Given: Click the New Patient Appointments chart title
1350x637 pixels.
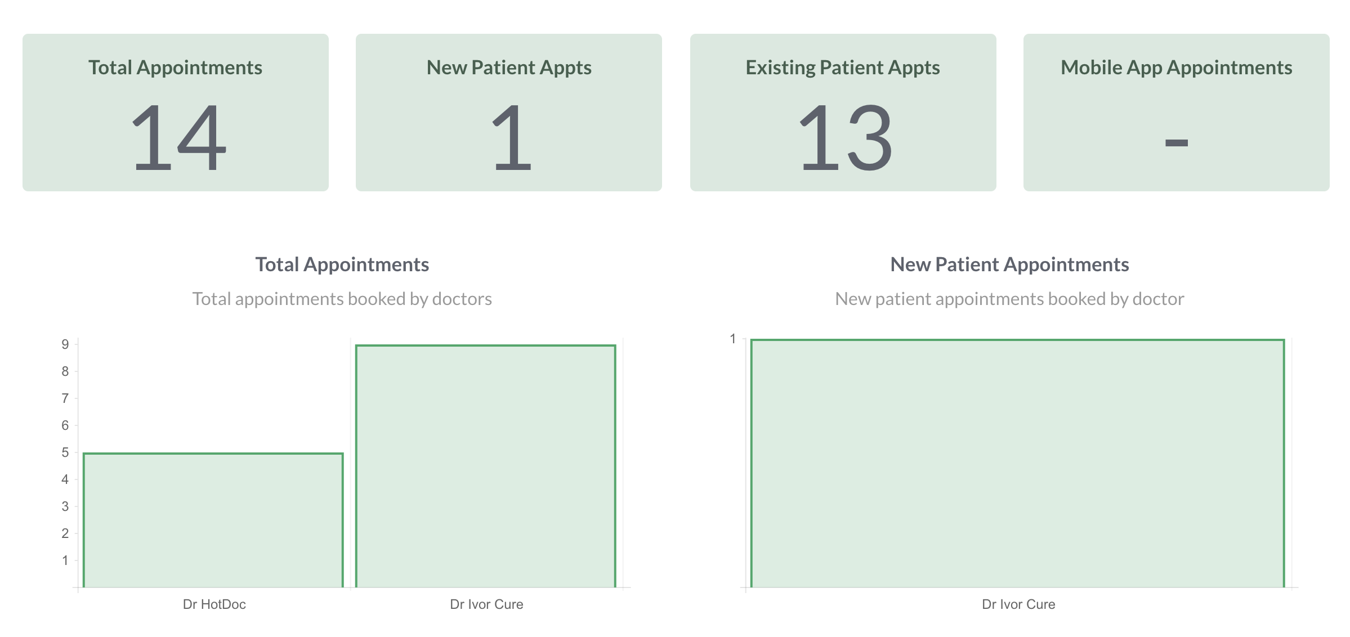Looking at the screenshot, I should coord(1009,264).
